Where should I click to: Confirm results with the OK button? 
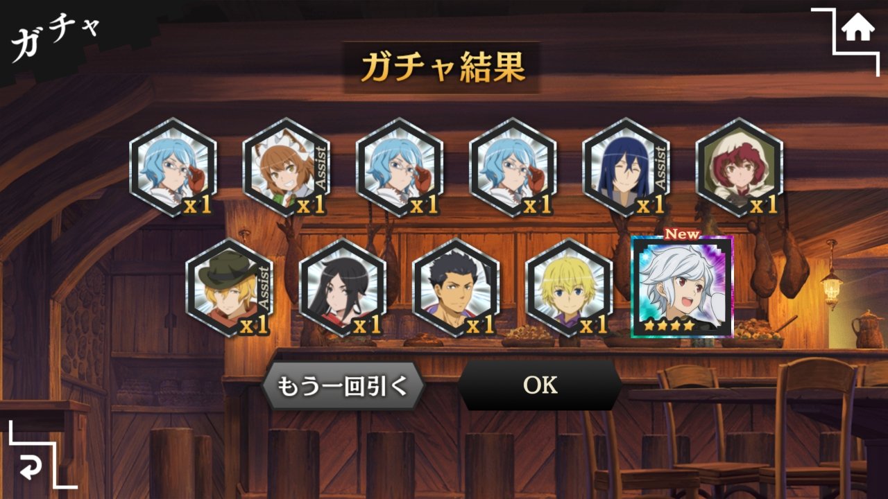coord(540,385)
